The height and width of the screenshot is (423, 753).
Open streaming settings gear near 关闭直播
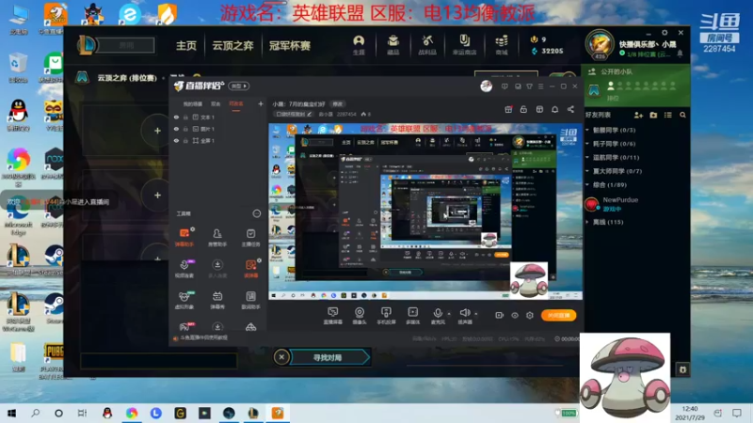click(x=530, y=315)
